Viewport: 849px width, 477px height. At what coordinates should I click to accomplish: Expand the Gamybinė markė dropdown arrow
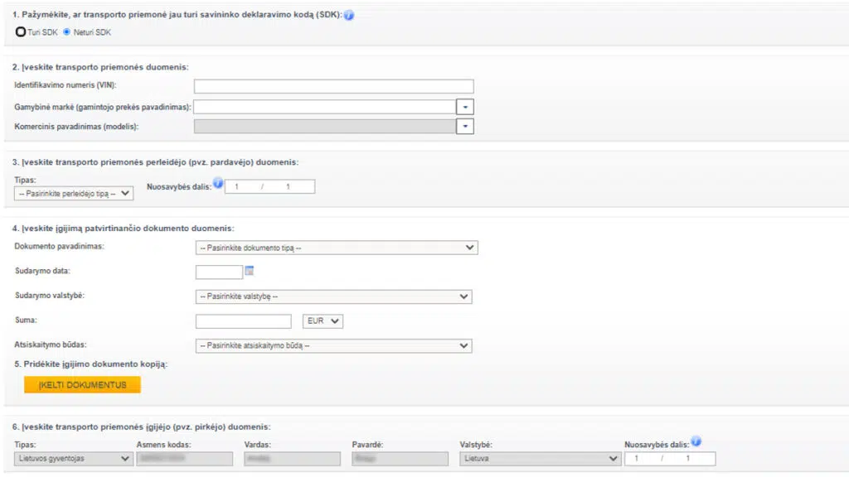coord(465,107)
